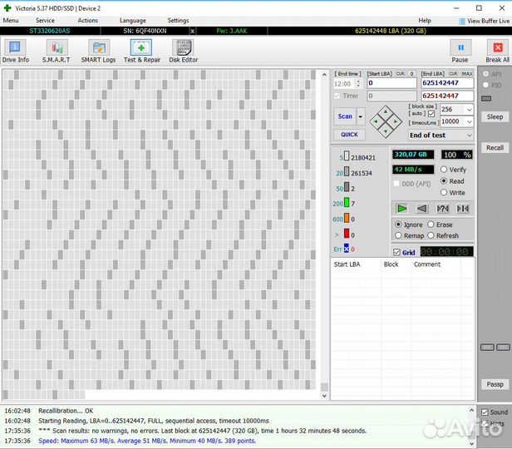
Task: Click the Break All icon
Action: [x=497, y=52]
